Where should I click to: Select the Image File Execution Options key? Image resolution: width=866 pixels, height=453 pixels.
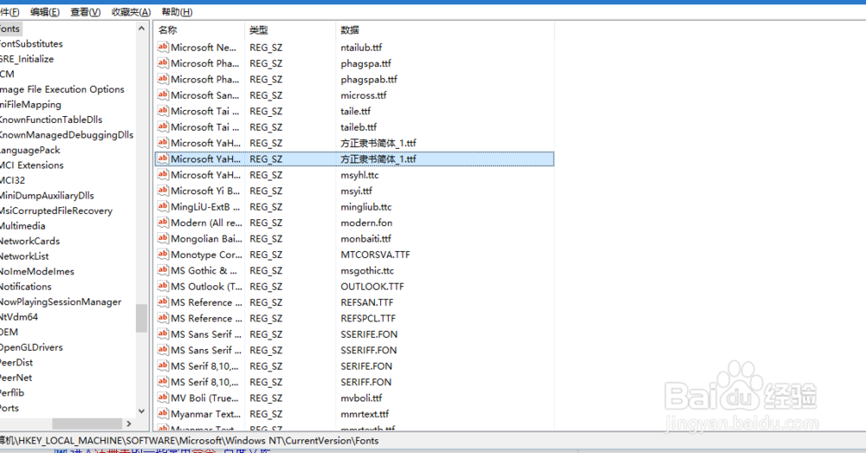61,89
